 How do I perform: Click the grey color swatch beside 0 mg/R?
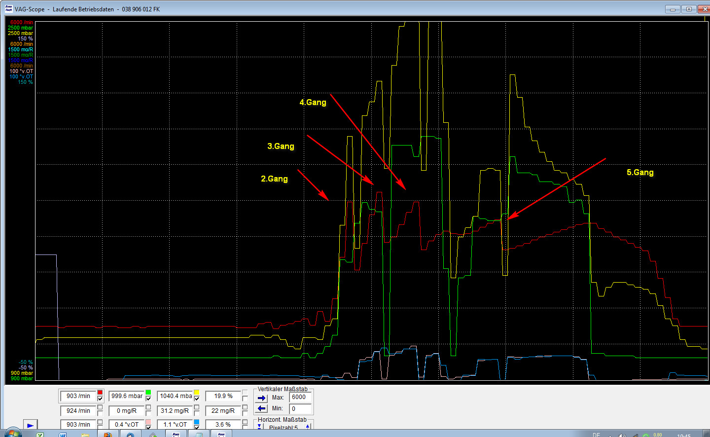coord(148,407)
